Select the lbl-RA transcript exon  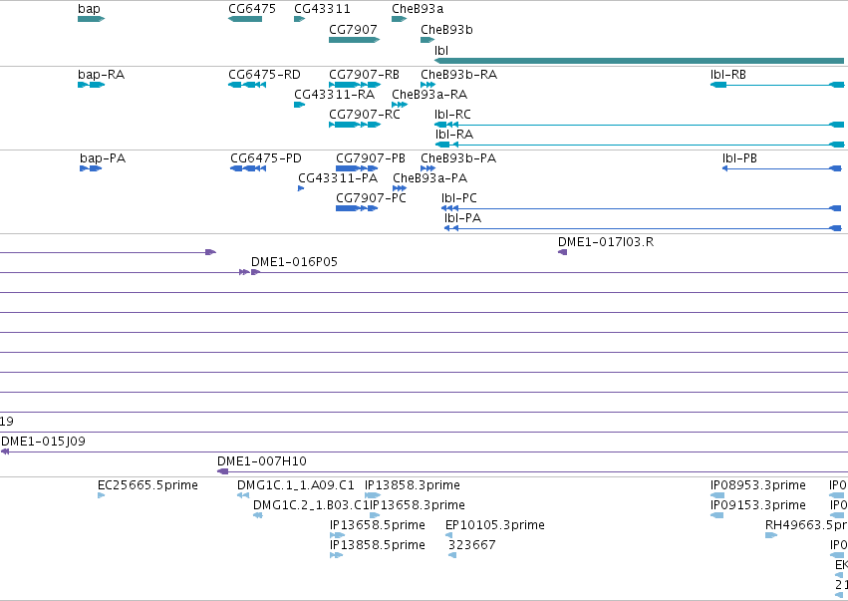point(442,145)
